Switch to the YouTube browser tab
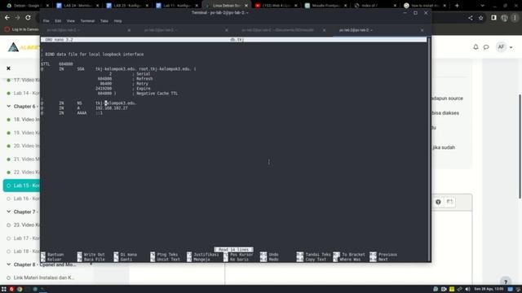522x293 pixels. [x=276, y=6]
